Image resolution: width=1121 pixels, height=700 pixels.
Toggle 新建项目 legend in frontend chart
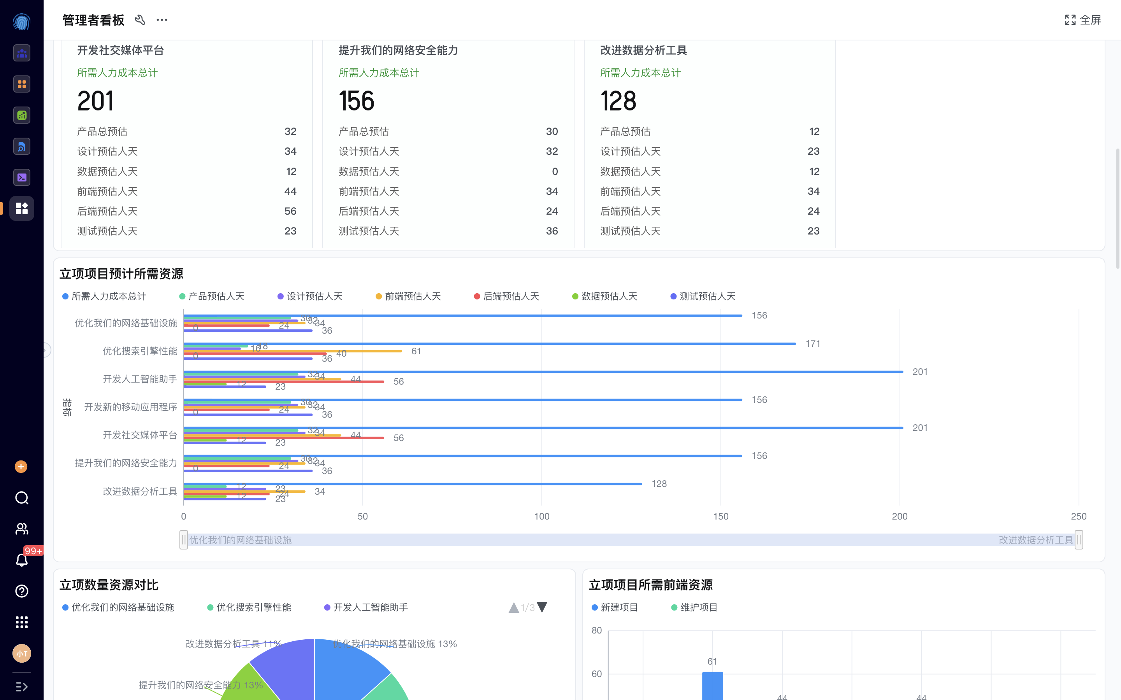(x=615, y=607)
